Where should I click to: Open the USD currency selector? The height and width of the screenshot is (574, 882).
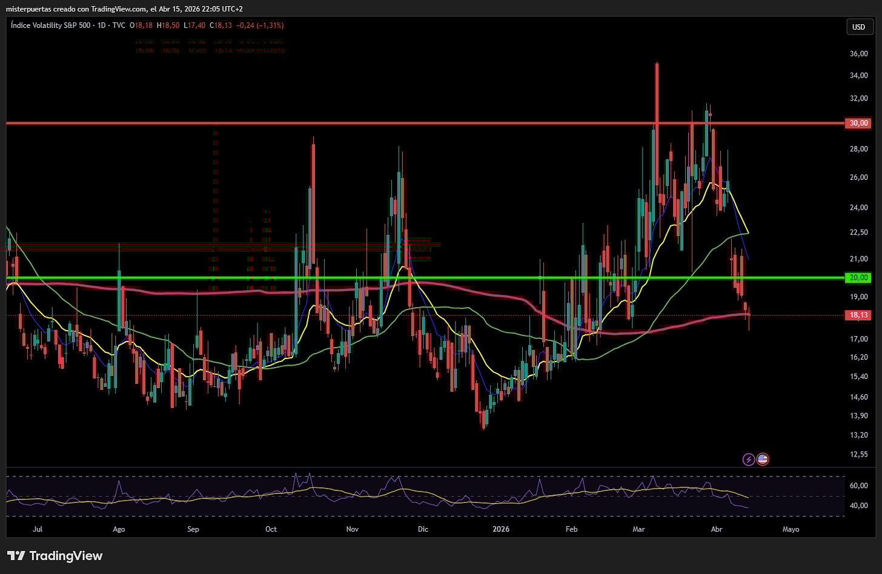click(858, 27)
